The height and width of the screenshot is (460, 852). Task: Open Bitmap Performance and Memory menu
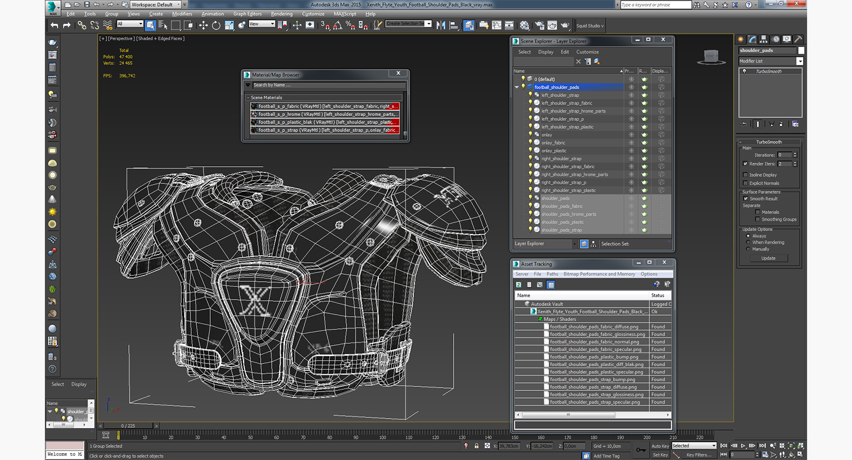coord(599,274)
